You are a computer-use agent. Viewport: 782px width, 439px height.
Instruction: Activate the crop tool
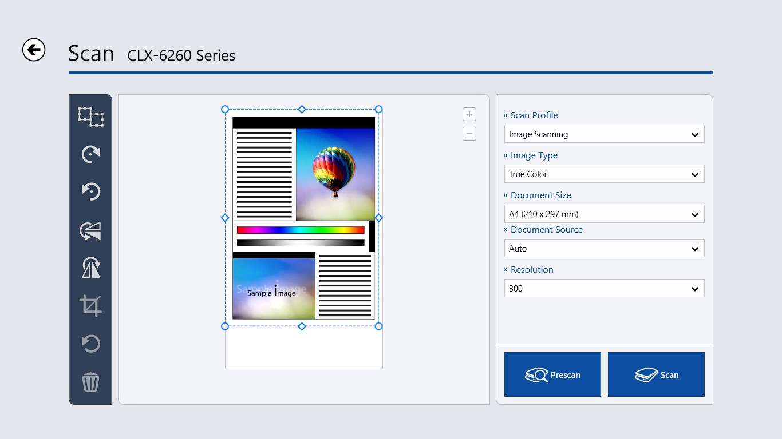pyautogui.click(x=90, y=305)
